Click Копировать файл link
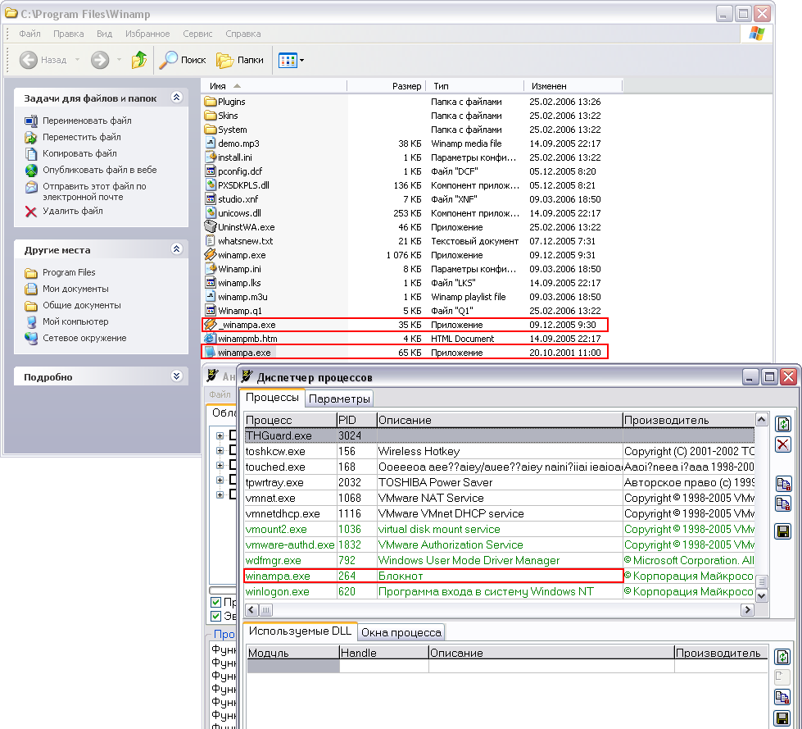Screen dimensions: 802x729 (79, 153)
